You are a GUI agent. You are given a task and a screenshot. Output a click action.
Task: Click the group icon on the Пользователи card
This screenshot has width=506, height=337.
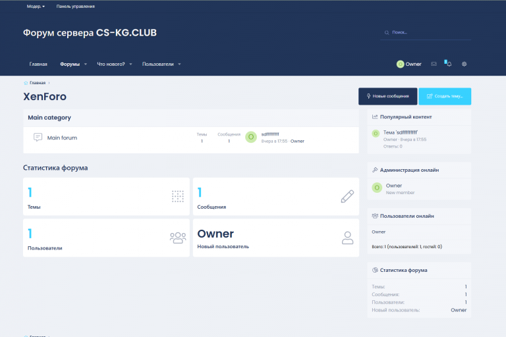178,238
